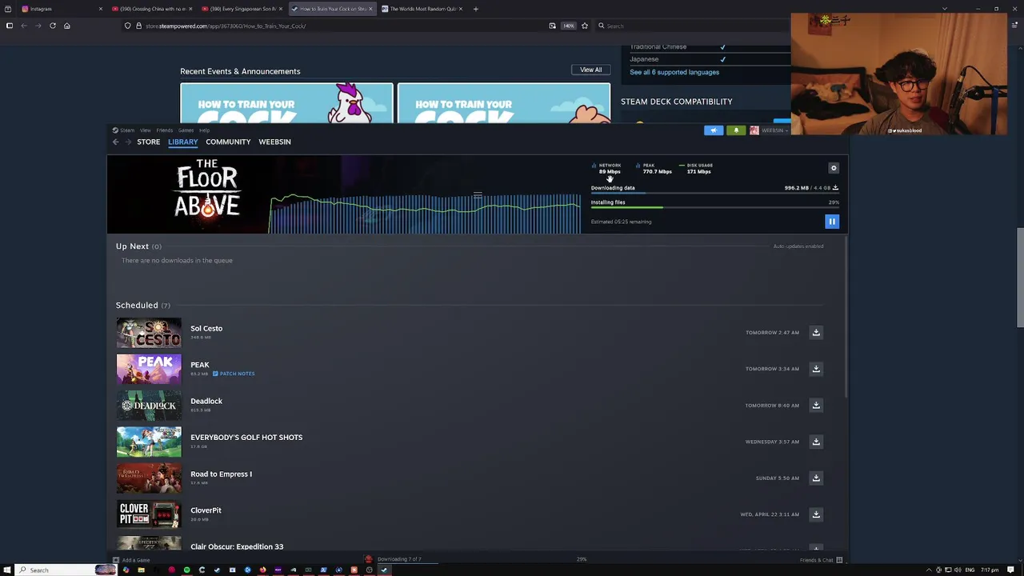Screen dimensions: 1024x576
Task: Open the WEEBSIN profile tab
Action: [x=274, y=142]
